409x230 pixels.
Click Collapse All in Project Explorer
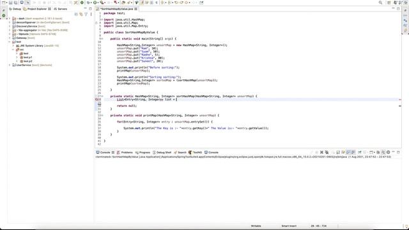click(76, 14)
